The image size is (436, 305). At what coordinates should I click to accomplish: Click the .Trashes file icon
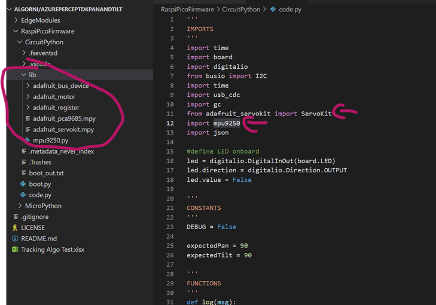pyautogui.click(x=24, y=162)
